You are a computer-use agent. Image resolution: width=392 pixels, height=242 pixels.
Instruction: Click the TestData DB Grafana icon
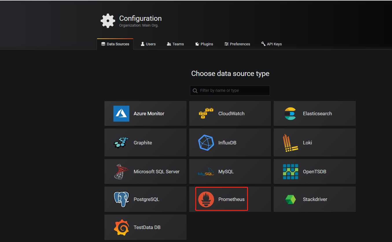121,228
